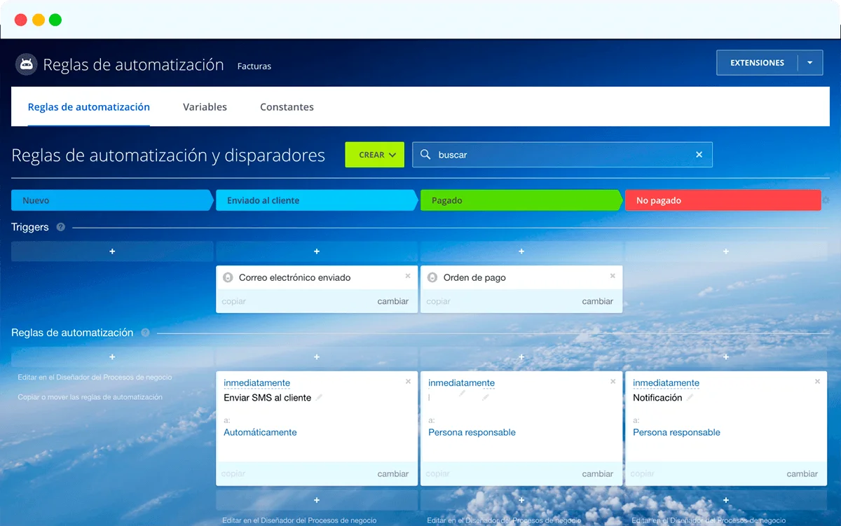The image size is (841, 526).
Task: Clear the search field with the X icon
Action: pos(699,155)
